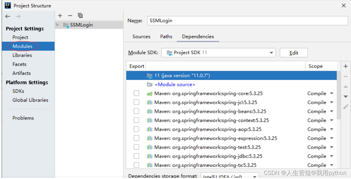Select the Dependencies tab
The height and width of the screenshot is (179, 351).
(x=198, y=36)
